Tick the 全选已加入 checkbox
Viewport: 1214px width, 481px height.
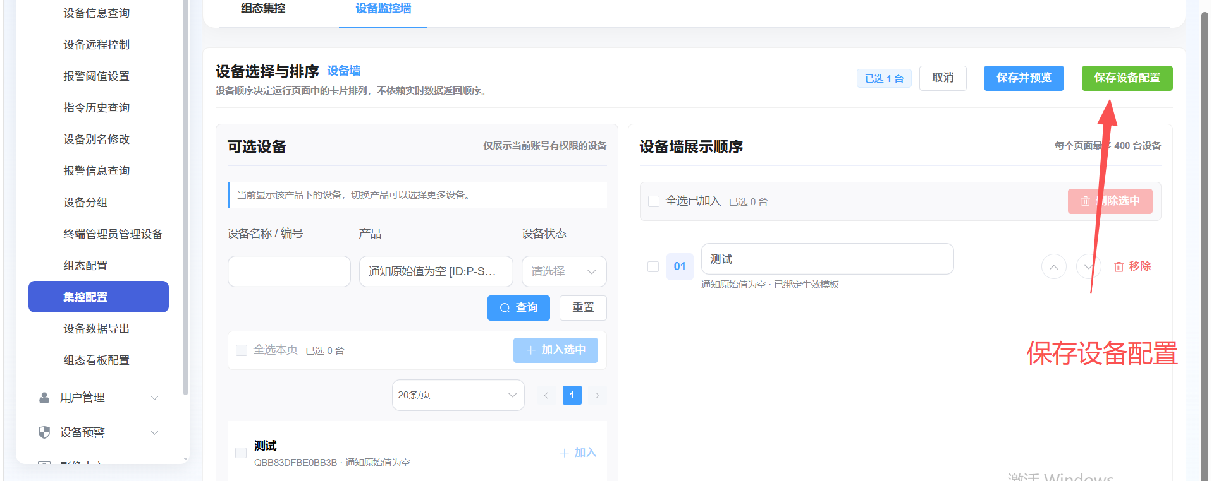point(654,201)
